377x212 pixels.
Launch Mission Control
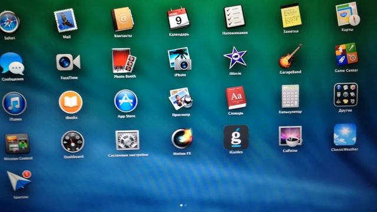(17, 144)
